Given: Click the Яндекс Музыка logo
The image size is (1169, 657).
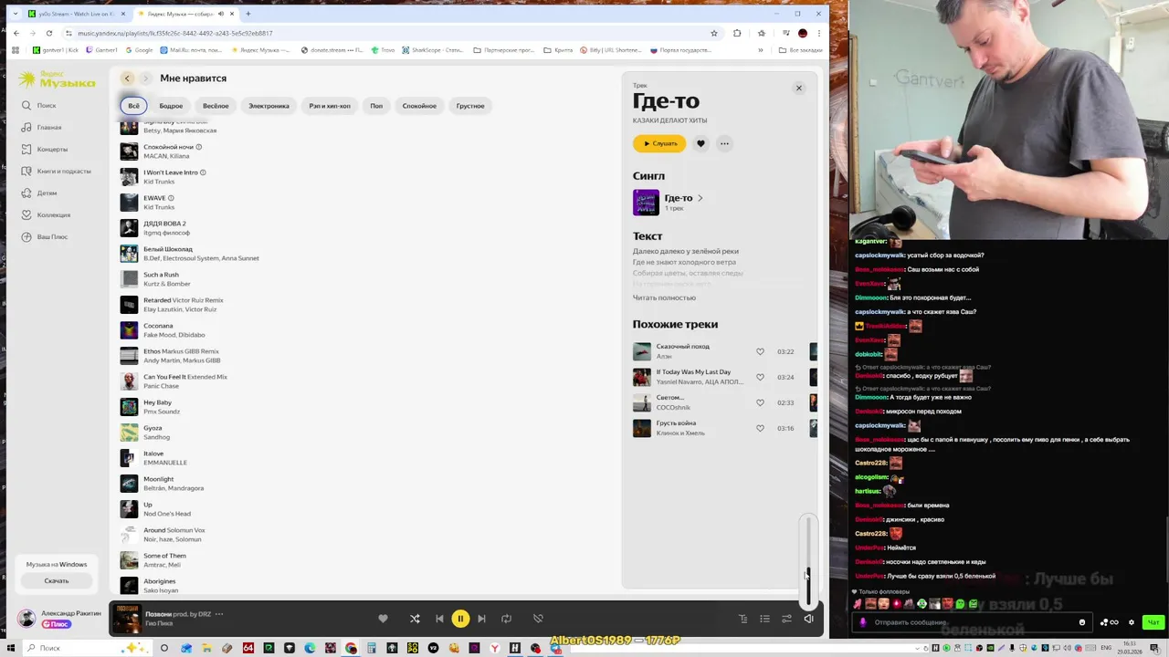Looking at the screenshot, I should click(56, 80).
